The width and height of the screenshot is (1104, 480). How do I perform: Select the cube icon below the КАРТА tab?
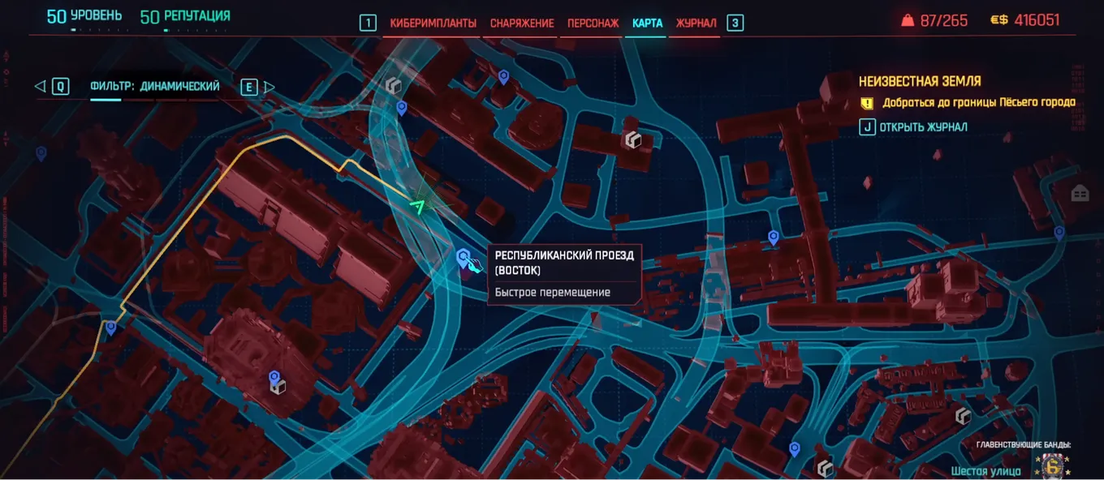(x=633, y=140)
